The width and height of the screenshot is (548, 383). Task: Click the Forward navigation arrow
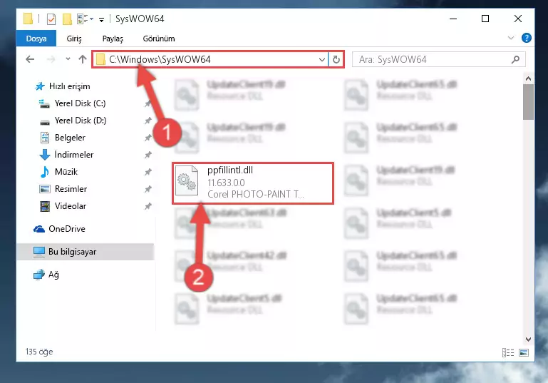[x=51, y=59]
